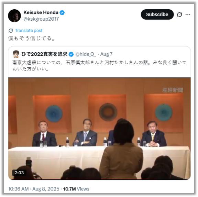Open the quoted post's Aug 7 date
Image resolution: width=198 pixels, height=197 pixels.
click(106, 54)
